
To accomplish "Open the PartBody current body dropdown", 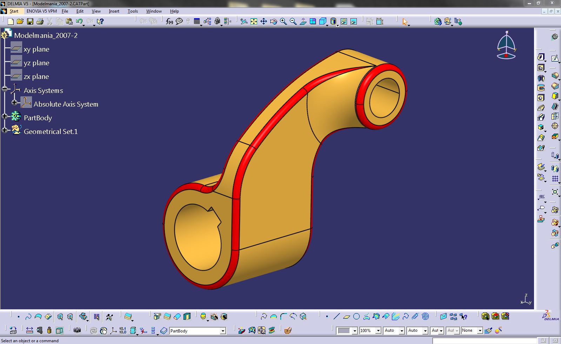I will pyautogui.click(x=222, y=331).
